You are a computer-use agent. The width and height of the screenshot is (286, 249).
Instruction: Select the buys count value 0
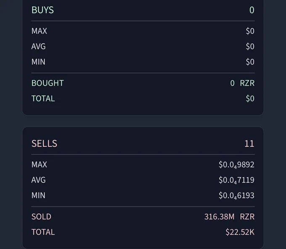[x=252, y=10]
